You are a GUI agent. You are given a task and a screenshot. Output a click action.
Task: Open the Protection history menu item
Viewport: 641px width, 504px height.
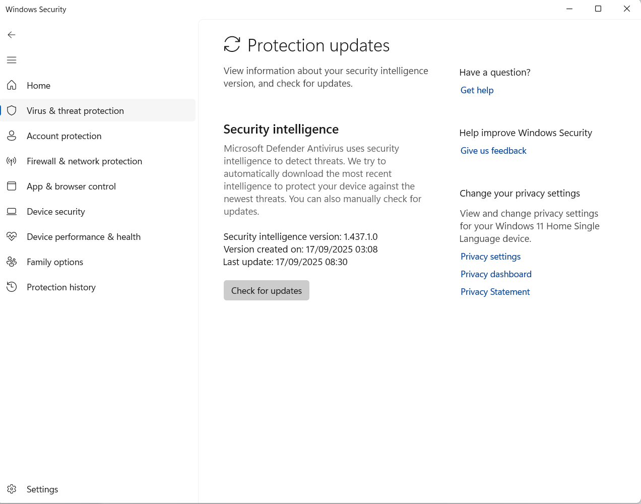[x=61, y=287]
